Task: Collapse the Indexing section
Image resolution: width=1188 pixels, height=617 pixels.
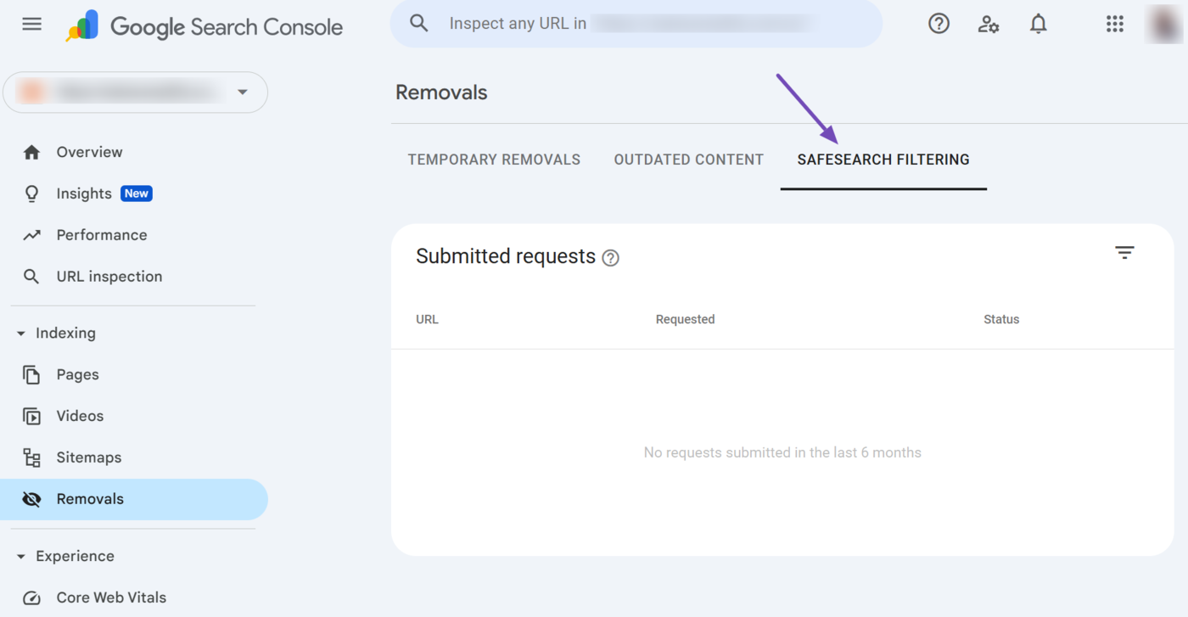Action: (21, 334)
